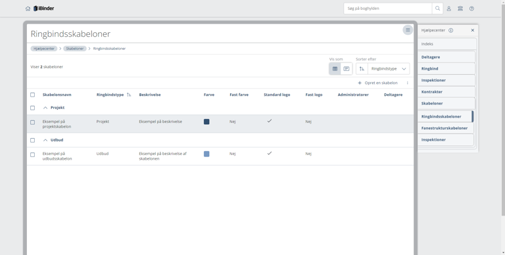Click the Eksempel på beskrivelse cell

click(160, 122)
